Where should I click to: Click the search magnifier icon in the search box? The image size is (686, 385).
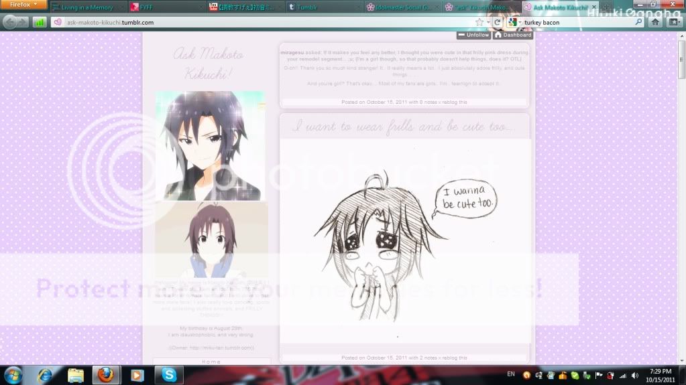[x=638, y=22]
